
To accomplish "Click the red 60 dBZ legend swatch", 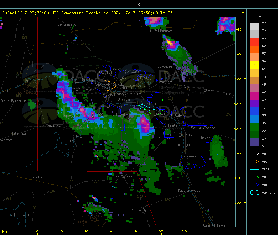I will [x=255, y=42].
